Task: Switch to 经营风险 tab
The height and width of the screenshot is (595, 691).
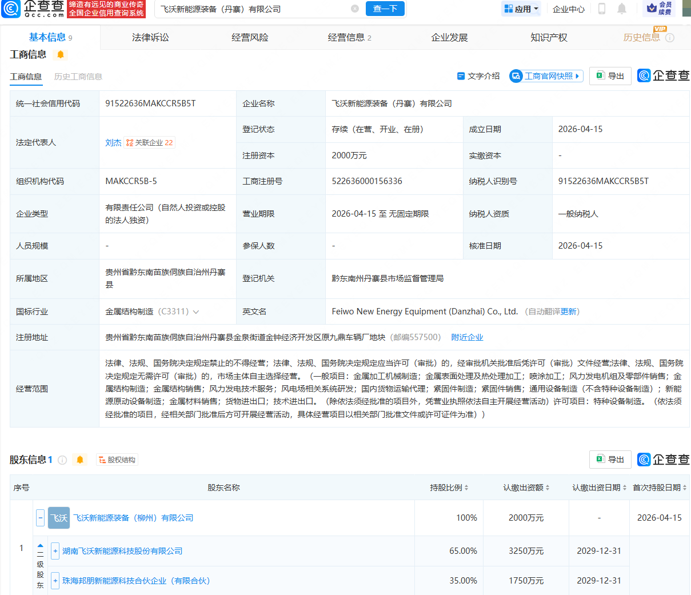Action: click(x=250, y=38)
